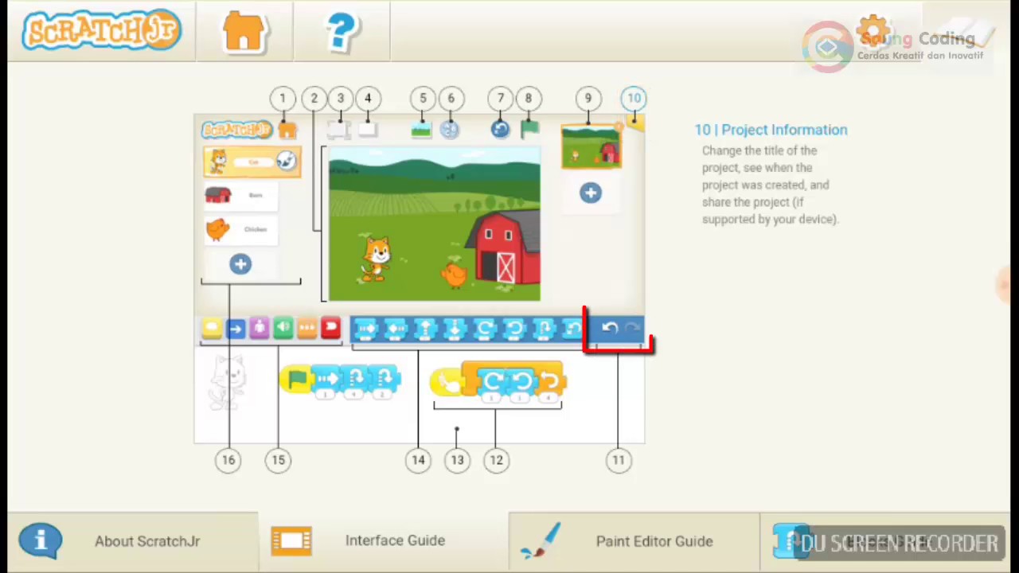This screenshot has height=573, width=1019.
Task: Click the orange chicken on the stage
Action: 453,275
